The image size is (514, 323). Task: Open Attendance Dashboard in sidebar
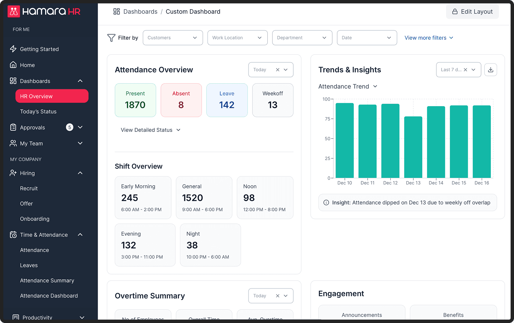[49, 296]
